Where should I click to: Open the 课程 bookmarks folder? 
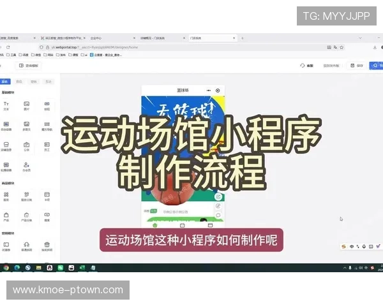[73, 55]
